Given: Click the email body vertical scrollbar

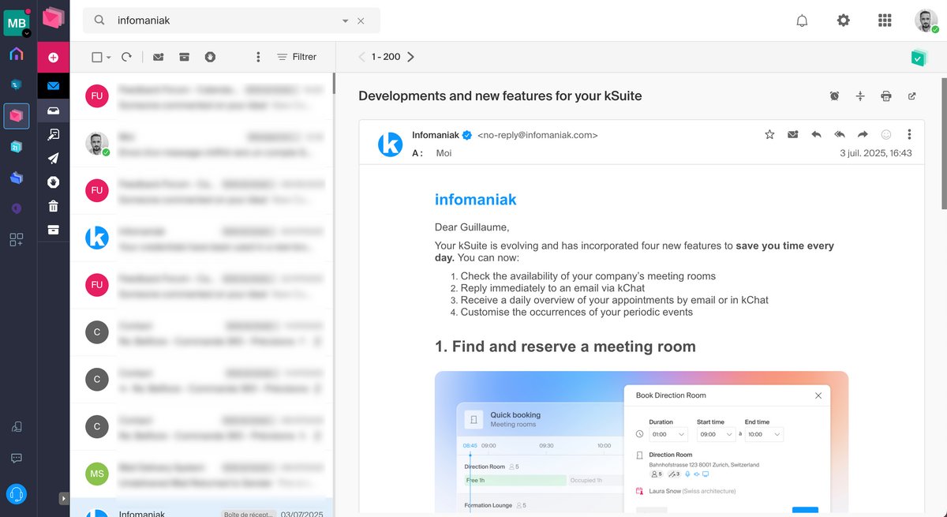Looking at the screenshot, I should click(944, 142).
